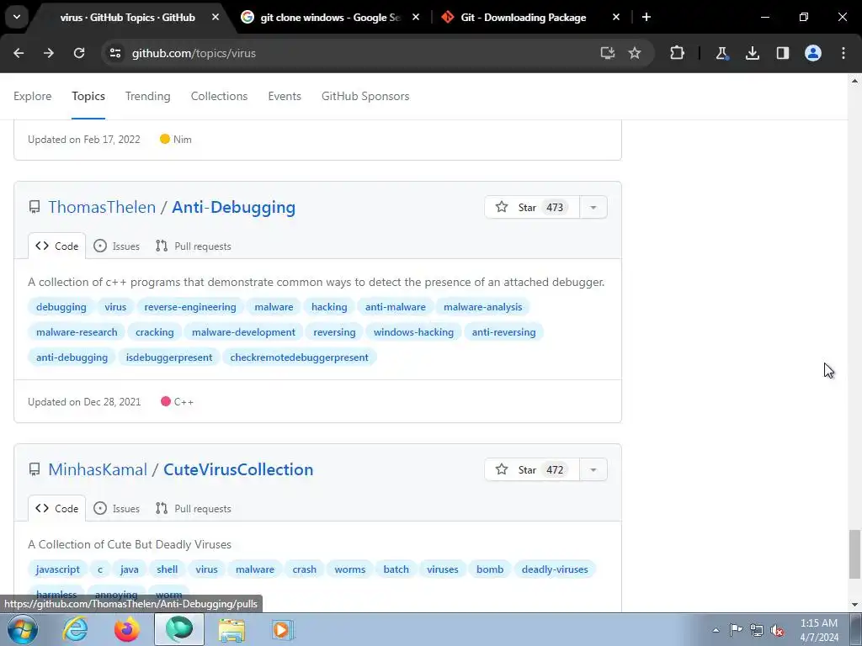Click the reverse-engineering topic tag
Screen dimensions: 862x646
pos(190,307)
